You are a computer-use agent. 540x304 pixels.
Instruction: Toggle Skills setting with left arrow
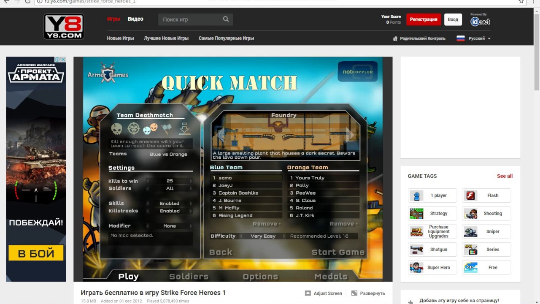click(x=148, y=204)
